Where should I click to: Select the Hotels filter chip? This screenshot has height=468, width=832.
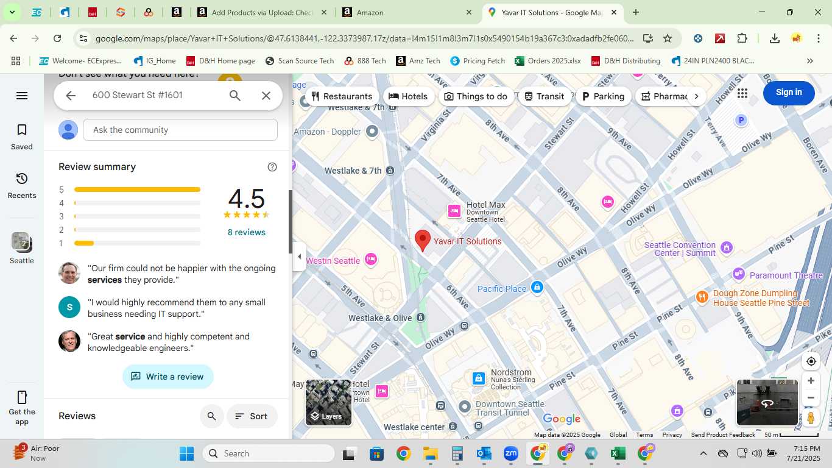point(408,96)
